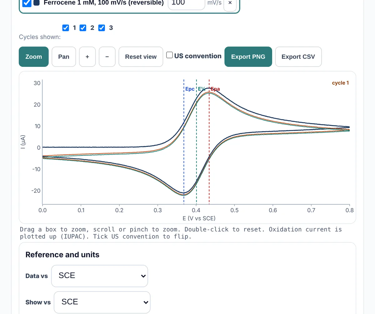
Task: Enable the US convention checkbox
Action: pyautogui.click(x=169, y=55)
